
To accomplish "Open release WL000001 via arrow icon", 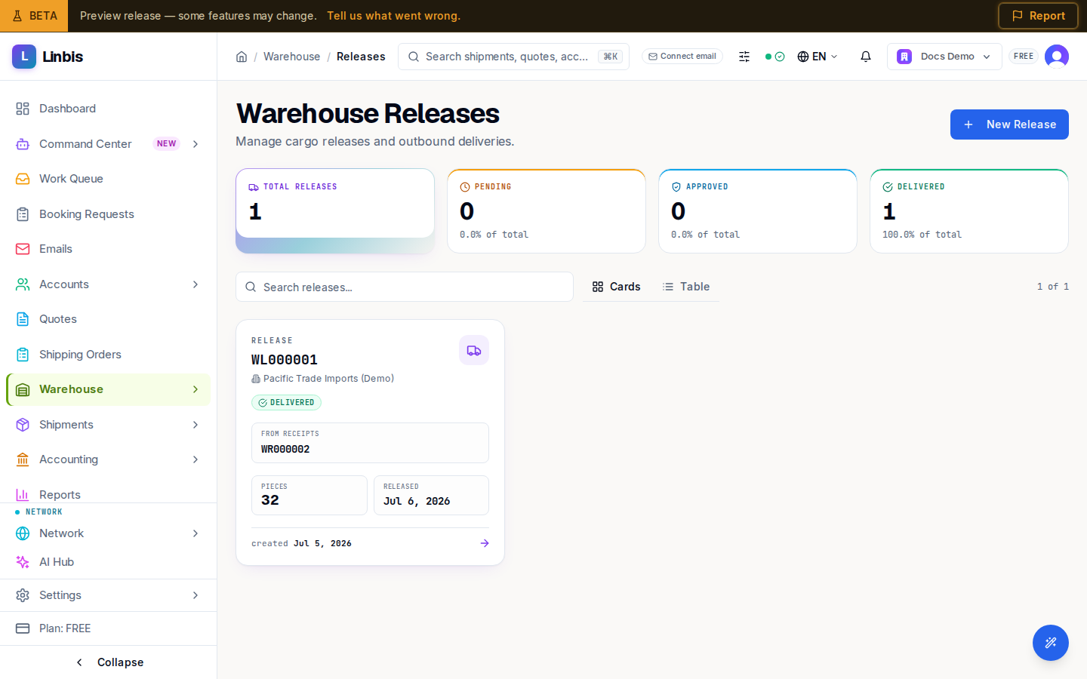I will tap(485, 543).
